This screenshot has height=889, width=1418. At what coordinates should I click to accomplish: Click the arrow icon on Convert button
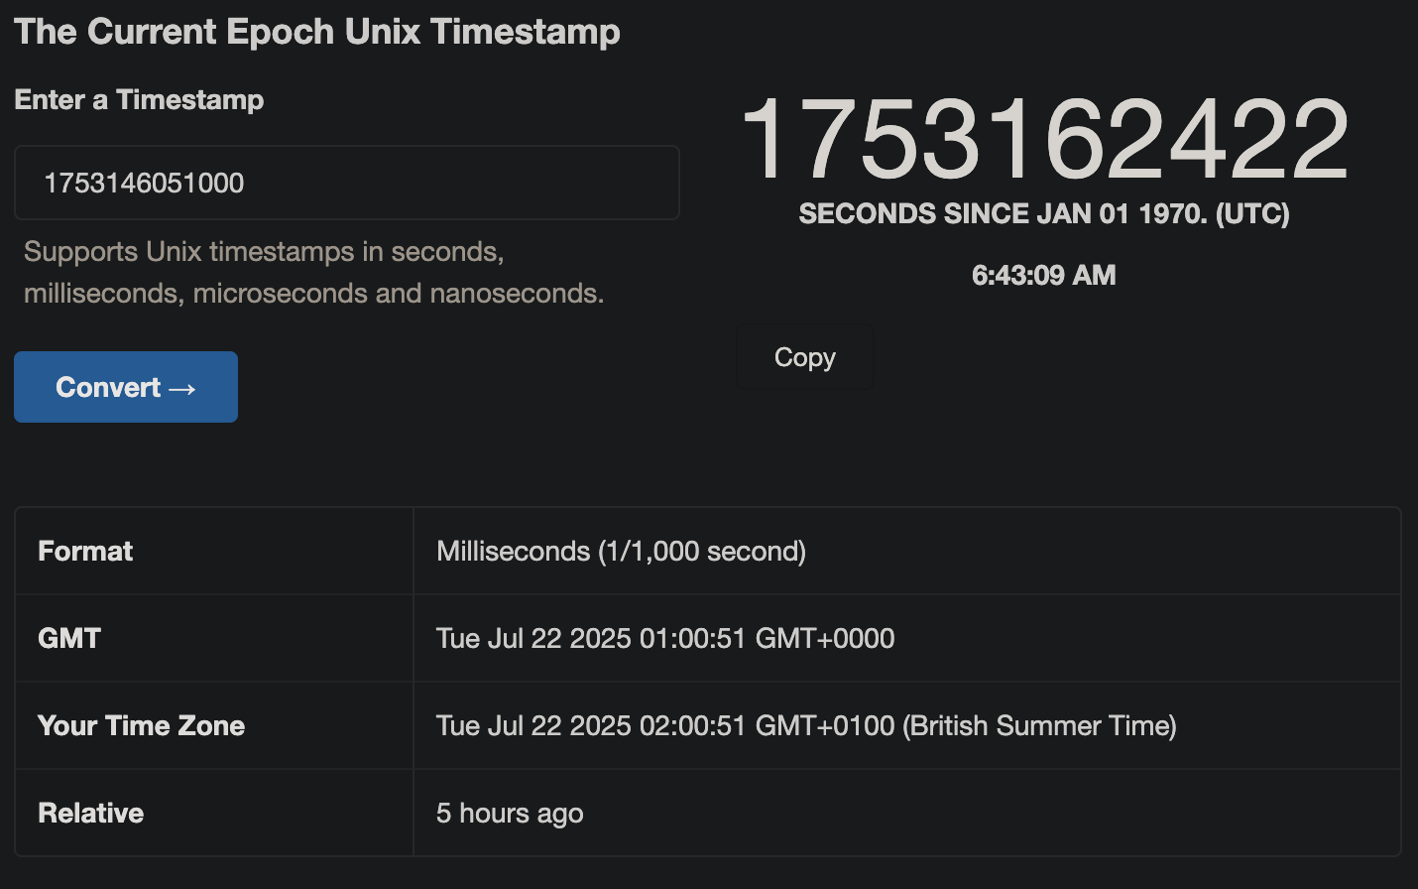182,388
